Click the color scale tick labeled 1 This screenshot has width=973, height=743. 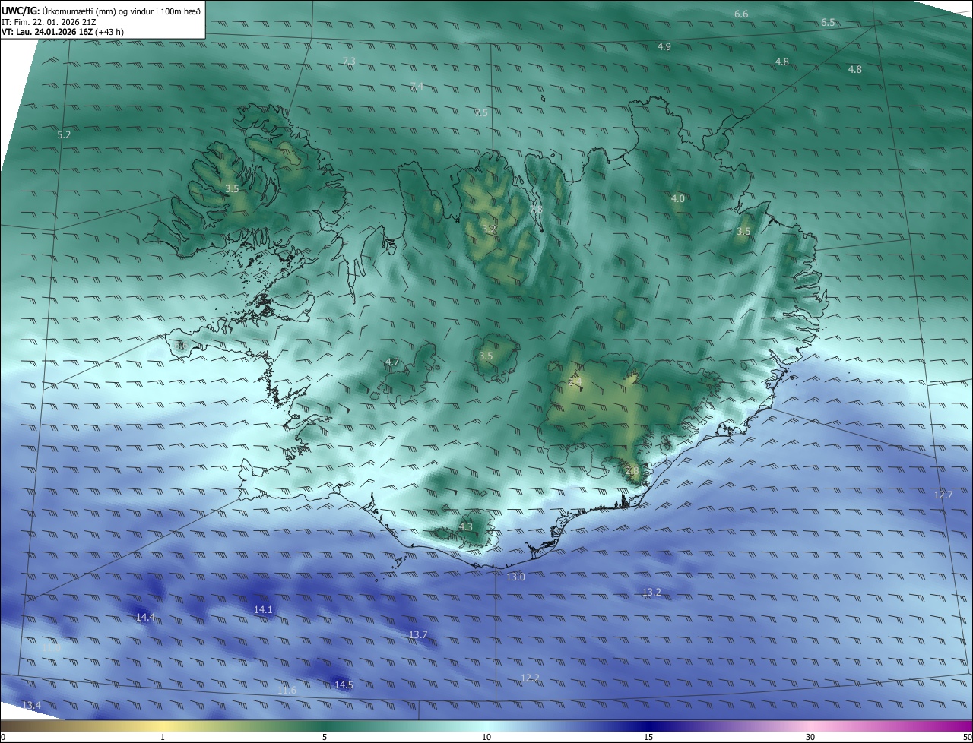[x=163, y=737]
